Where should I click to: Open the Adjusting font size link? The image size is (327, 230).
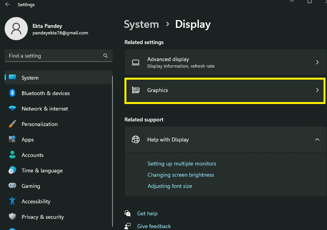[x=170, y=186]
